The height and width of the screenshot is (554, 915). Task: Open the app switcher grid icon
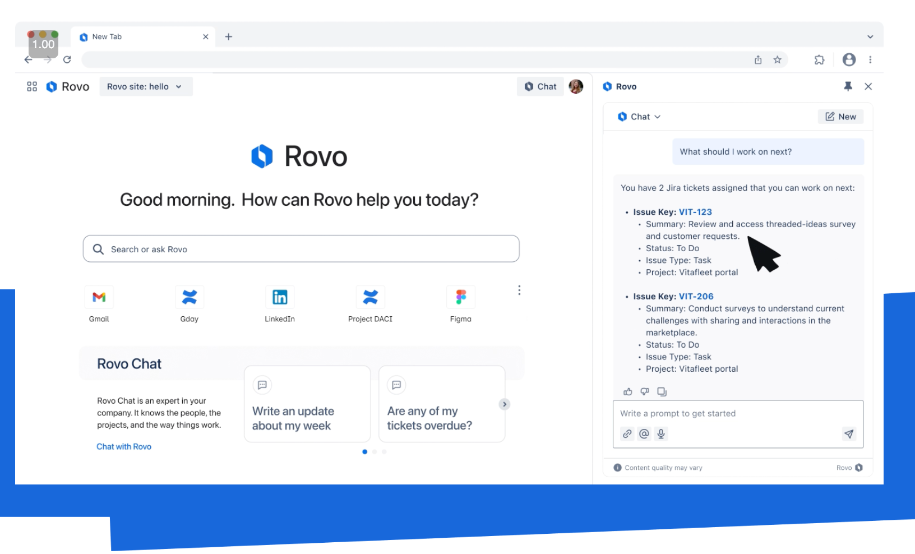click(32, 86)
